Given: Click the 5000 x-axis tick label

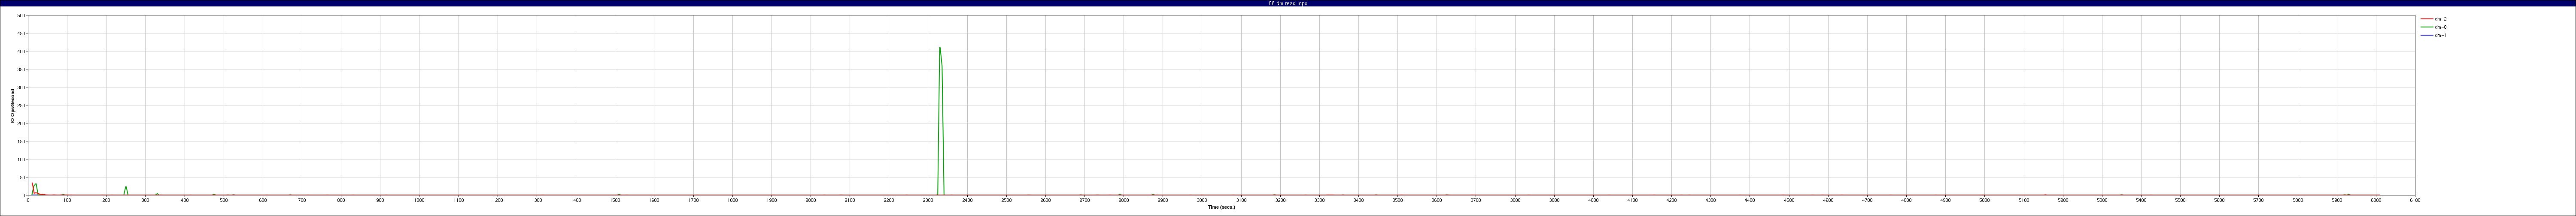Looking at the screenshot, I should tap(1984, 200).
